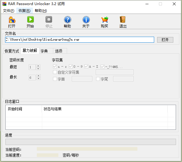Click the 状态与结果 column header
Viewport: 182px width, 162px height.
(105, 109)
